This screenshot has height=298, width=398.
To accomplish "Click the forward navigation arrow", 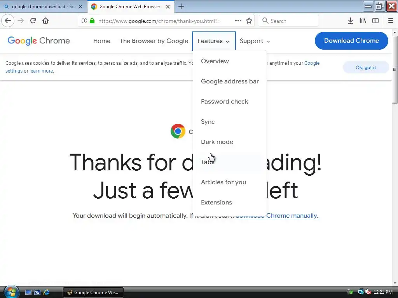I will tap(21, 21).
